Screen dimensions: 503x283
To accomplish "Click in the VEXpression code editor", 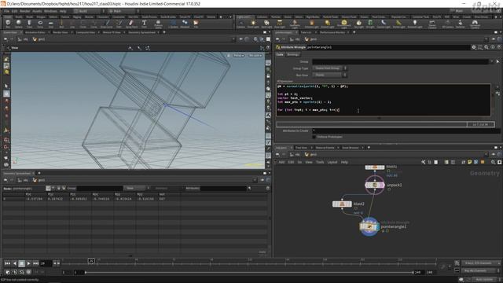I will point(384,100).
